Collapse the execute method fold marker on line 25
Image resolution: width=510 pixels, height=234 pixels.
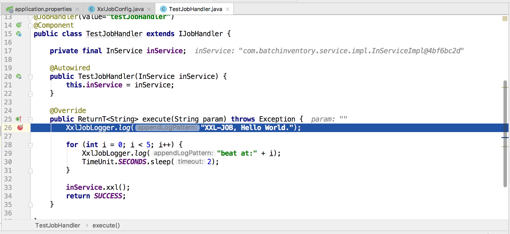tap(30, 120)
